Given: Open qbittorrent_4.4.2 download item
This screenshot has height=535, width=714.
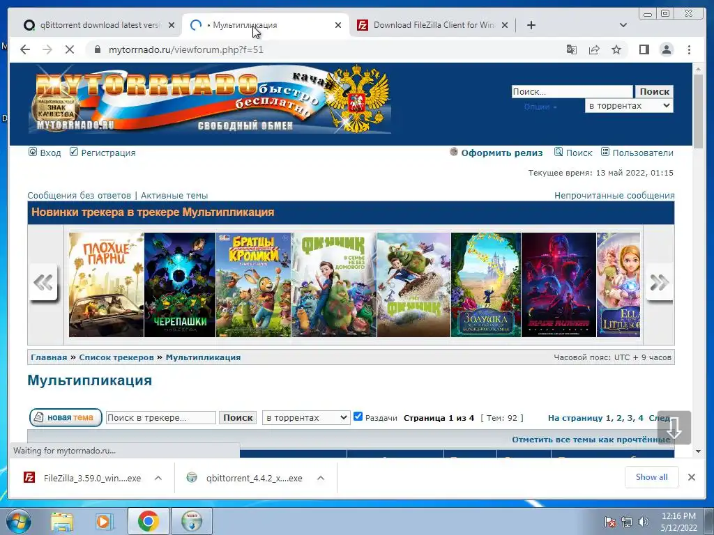Looking at the screenshot, I should [245, 478].
